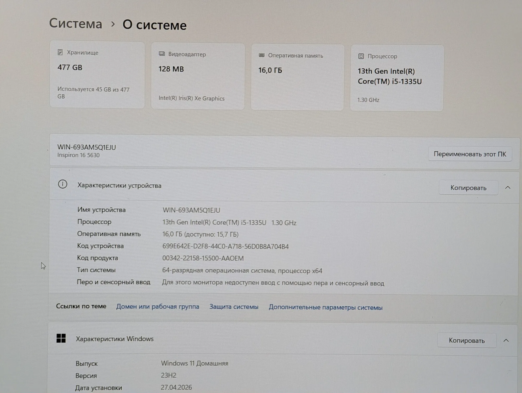Click the 16,0 ГБ (доступно: 15,7 ГБ) value

(200, 234)
